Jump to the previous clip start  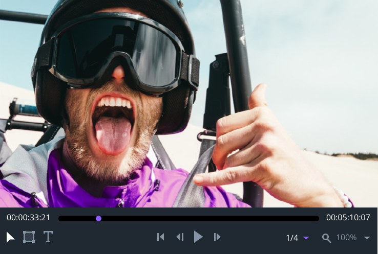160,237
